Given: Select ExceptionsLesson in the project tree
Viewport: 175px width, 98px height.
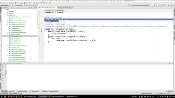Looking at the screenshot, I should click(17, 36).
